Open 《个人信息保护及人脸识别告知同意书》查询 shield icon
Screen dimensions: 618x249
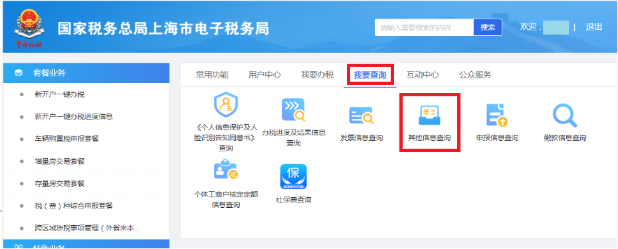tap(226, 105)
